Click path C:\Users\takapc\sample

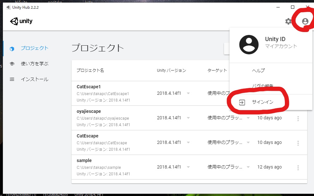coord(99,168)
